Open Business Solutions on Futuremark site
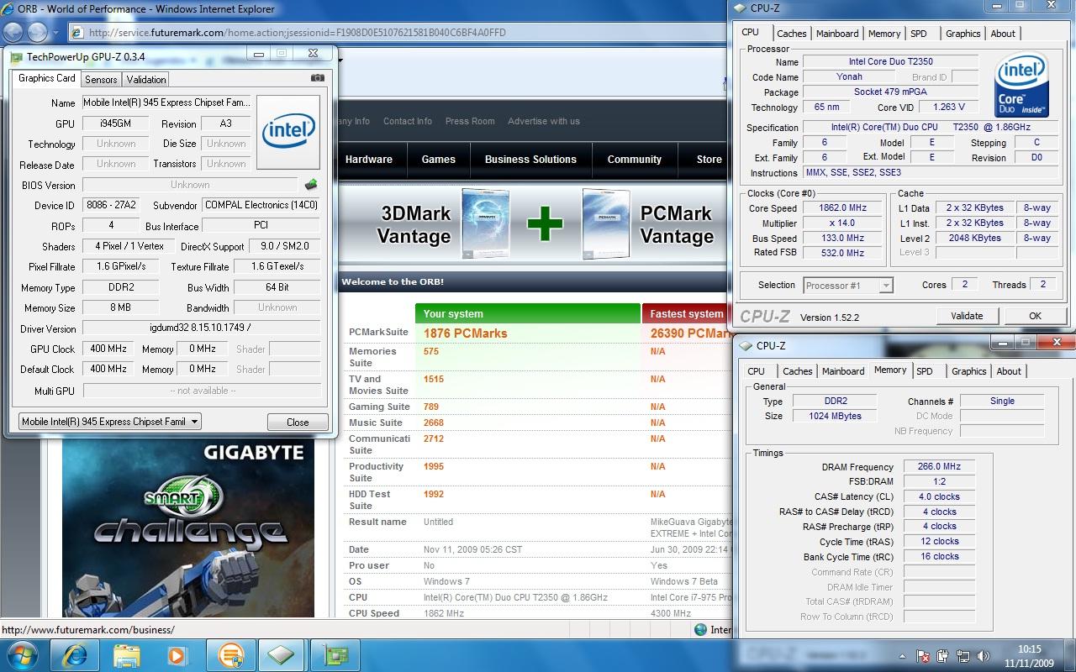This screenshot has width=1076, height=672. coord(530,160)
